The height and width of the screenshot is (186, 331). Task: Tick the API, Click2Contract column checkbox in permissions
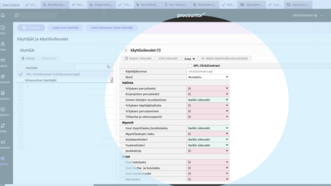click(x=190, y=66)
